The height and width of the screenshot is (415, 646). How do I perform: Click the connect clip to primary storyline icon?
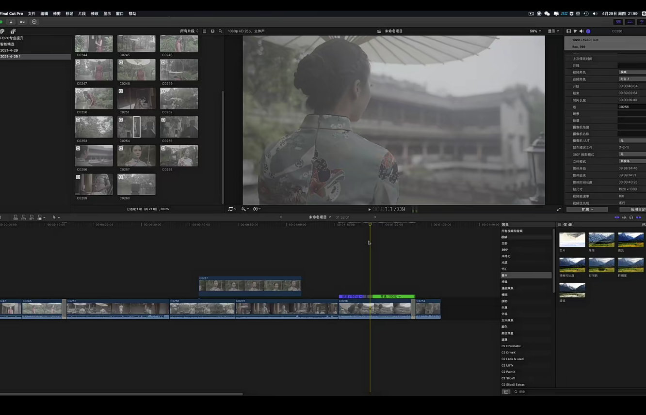click(16, 217)
